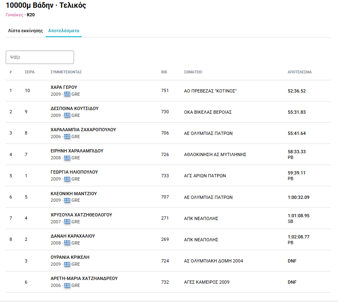Click the flag icon under ΟΥΡΑΝΙΑ ΚΡΙΚΕΛΗ
338x302 pixels.
click(67, 264)
